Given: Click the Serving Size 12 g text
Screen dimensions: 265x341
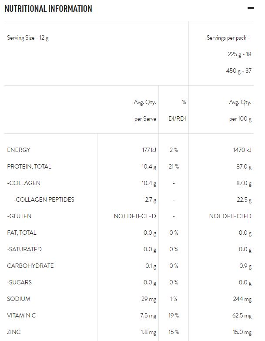Looking at the screenshot, I should click(x=28, y=37).
